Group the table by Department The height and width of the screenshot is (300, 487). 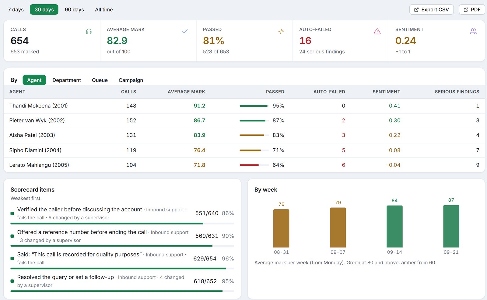click(67, 80)
